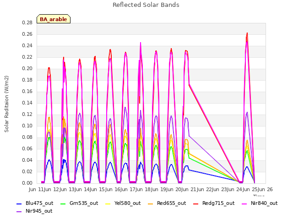The height and width of the screenshot is (220, 293).
Task: Click the purple Nir945_out legend color marker
Action: coord(19,212)
